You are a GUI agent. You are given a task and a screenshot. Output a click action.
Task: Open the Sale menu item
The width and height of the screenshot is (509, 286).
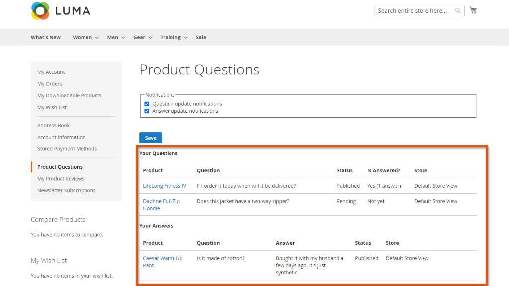pos(201,37)
